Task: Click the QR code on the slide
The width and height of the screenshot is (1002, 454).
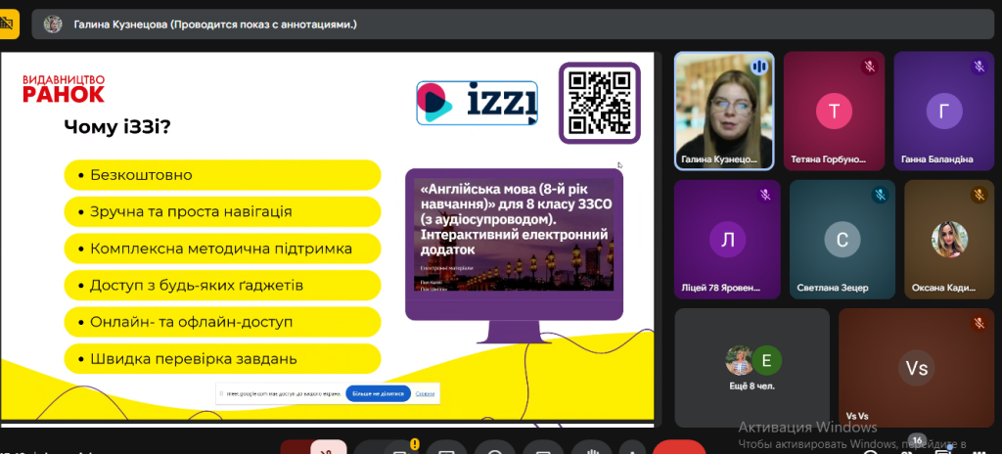Action: coord(598,102)
